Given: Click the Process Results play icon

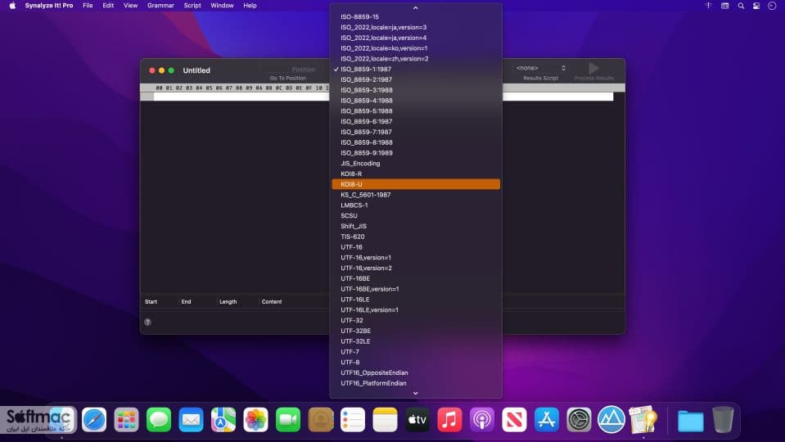Looking at the screenshot, I should [593, 68].
